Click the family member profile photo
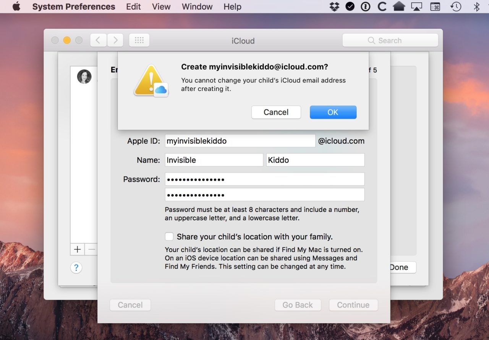Image resolution: width=489 pixels, height=340 pixels. tap(84, 76)
